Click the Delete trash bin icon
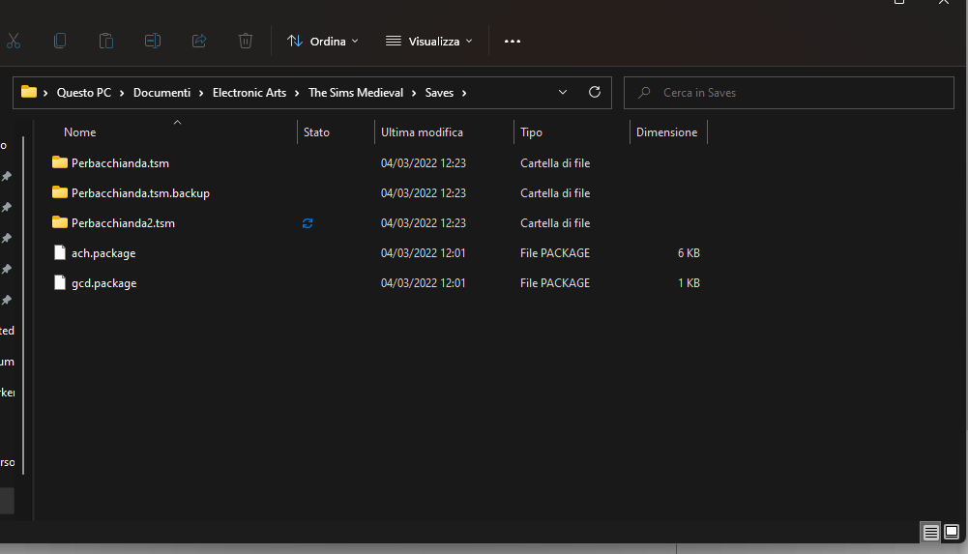The image size is (968, 554). 246,41
